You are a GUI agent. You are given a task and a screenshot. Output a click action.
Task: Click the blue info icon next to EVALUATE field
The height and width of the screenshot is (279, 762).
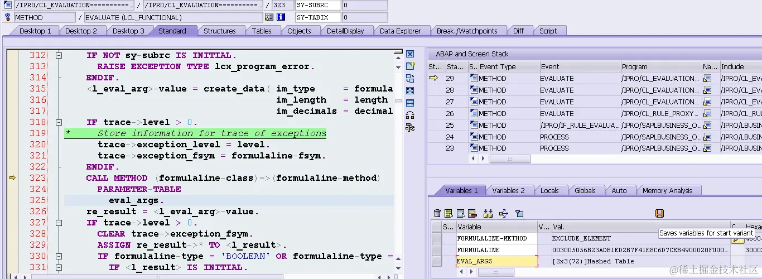280,17
